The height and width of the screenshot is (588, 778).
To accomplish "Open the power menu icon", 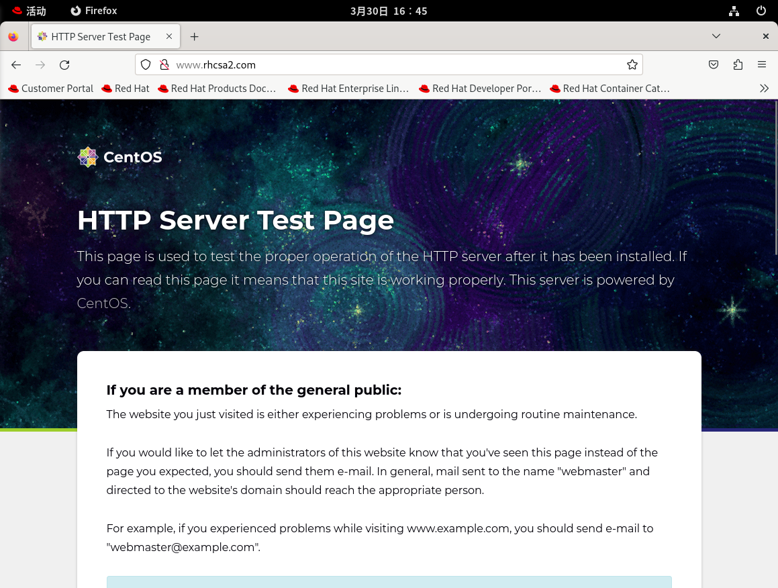I will click(x=761, y=11).
